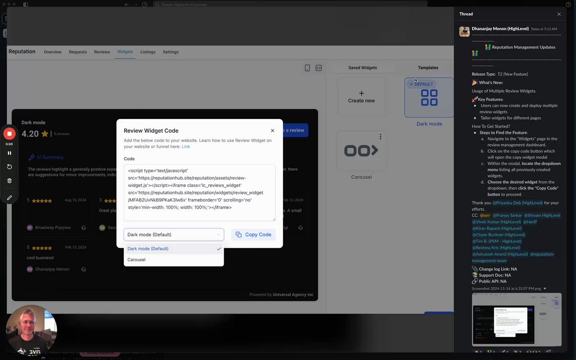
Task: Open mention @Chase Buckner (HighLevel)
Action: tap(499, 235)
